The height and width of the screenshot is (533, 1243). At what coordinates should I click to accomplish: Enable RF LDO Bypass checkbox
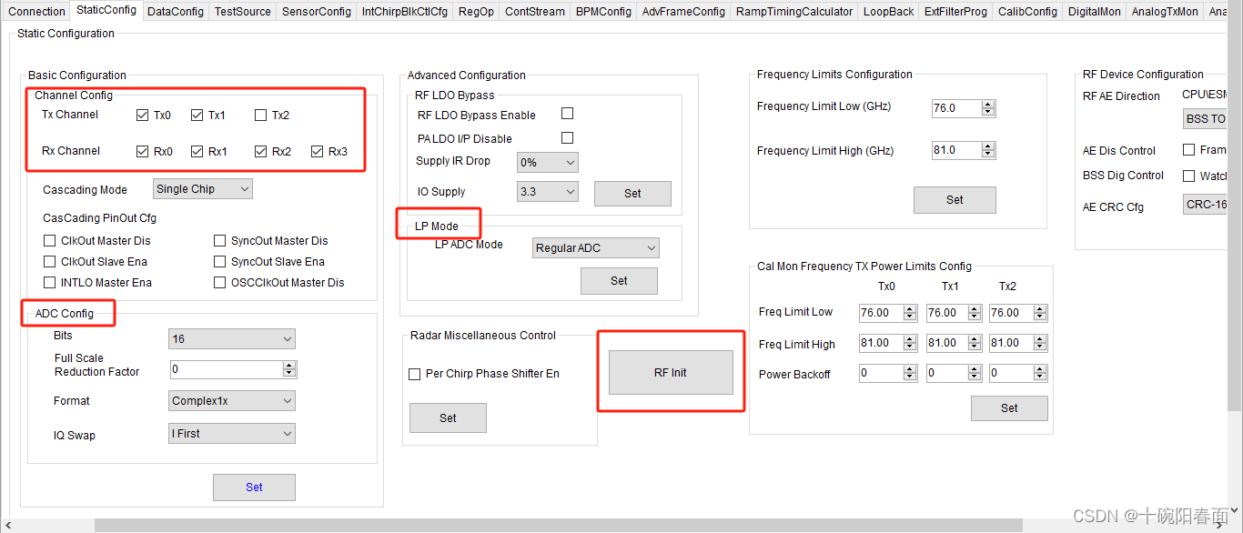coord(568,114)
